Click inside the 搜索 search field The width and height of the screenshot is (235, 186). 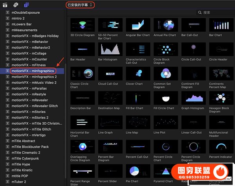coord(217,13)
